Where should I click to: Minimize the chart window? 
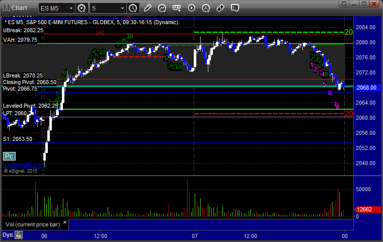click(x=354, y=4)
